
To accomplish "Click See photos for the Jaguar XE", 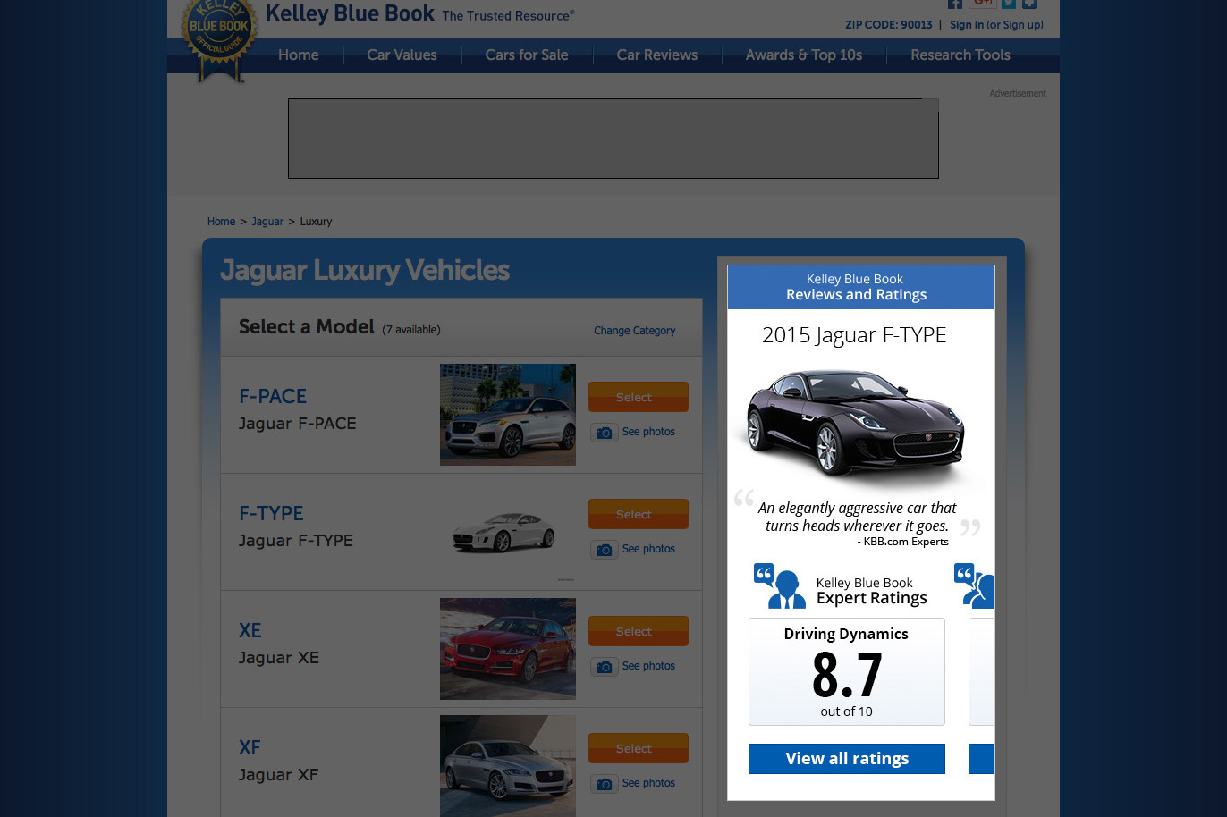I will 648,666.
